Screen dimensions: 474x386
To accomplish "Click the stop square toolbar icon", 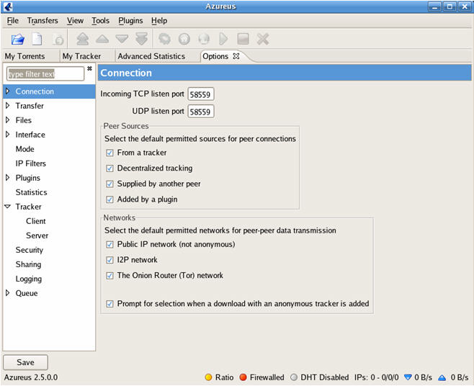I will pyautogui.click(x=243, y=39).
